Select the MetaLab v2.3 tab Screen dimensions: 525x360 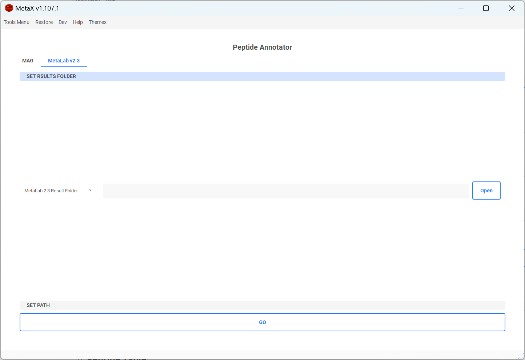[64, 61]
